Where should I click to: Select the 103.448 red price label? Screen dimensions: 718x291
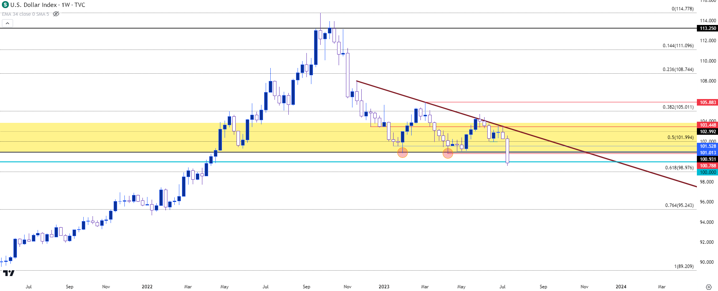pos(707,125)
